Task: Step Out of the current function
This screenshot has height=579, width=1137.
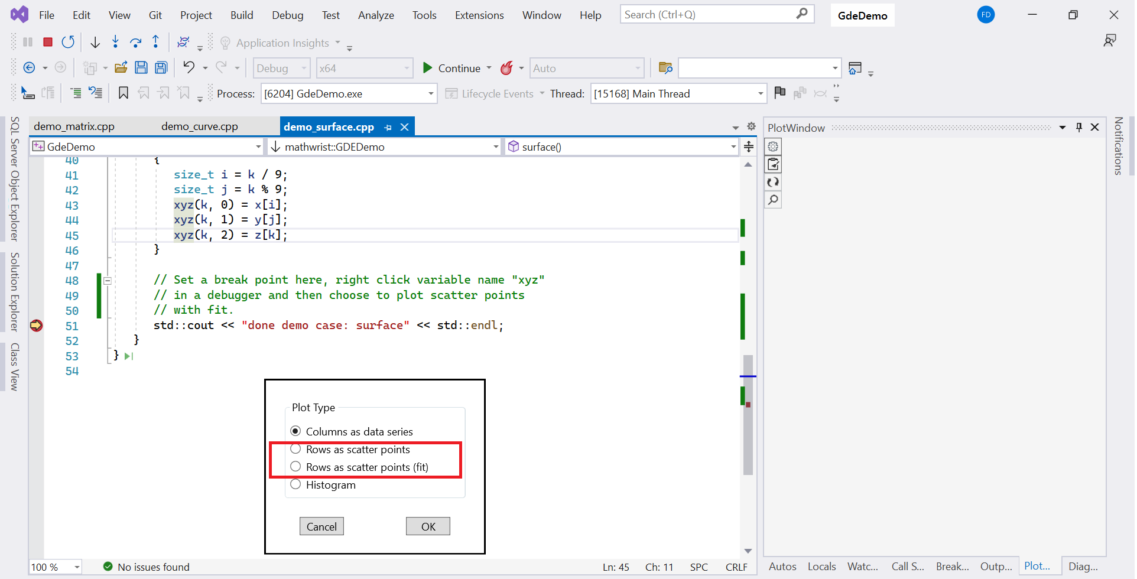Action: pos(156,42)
